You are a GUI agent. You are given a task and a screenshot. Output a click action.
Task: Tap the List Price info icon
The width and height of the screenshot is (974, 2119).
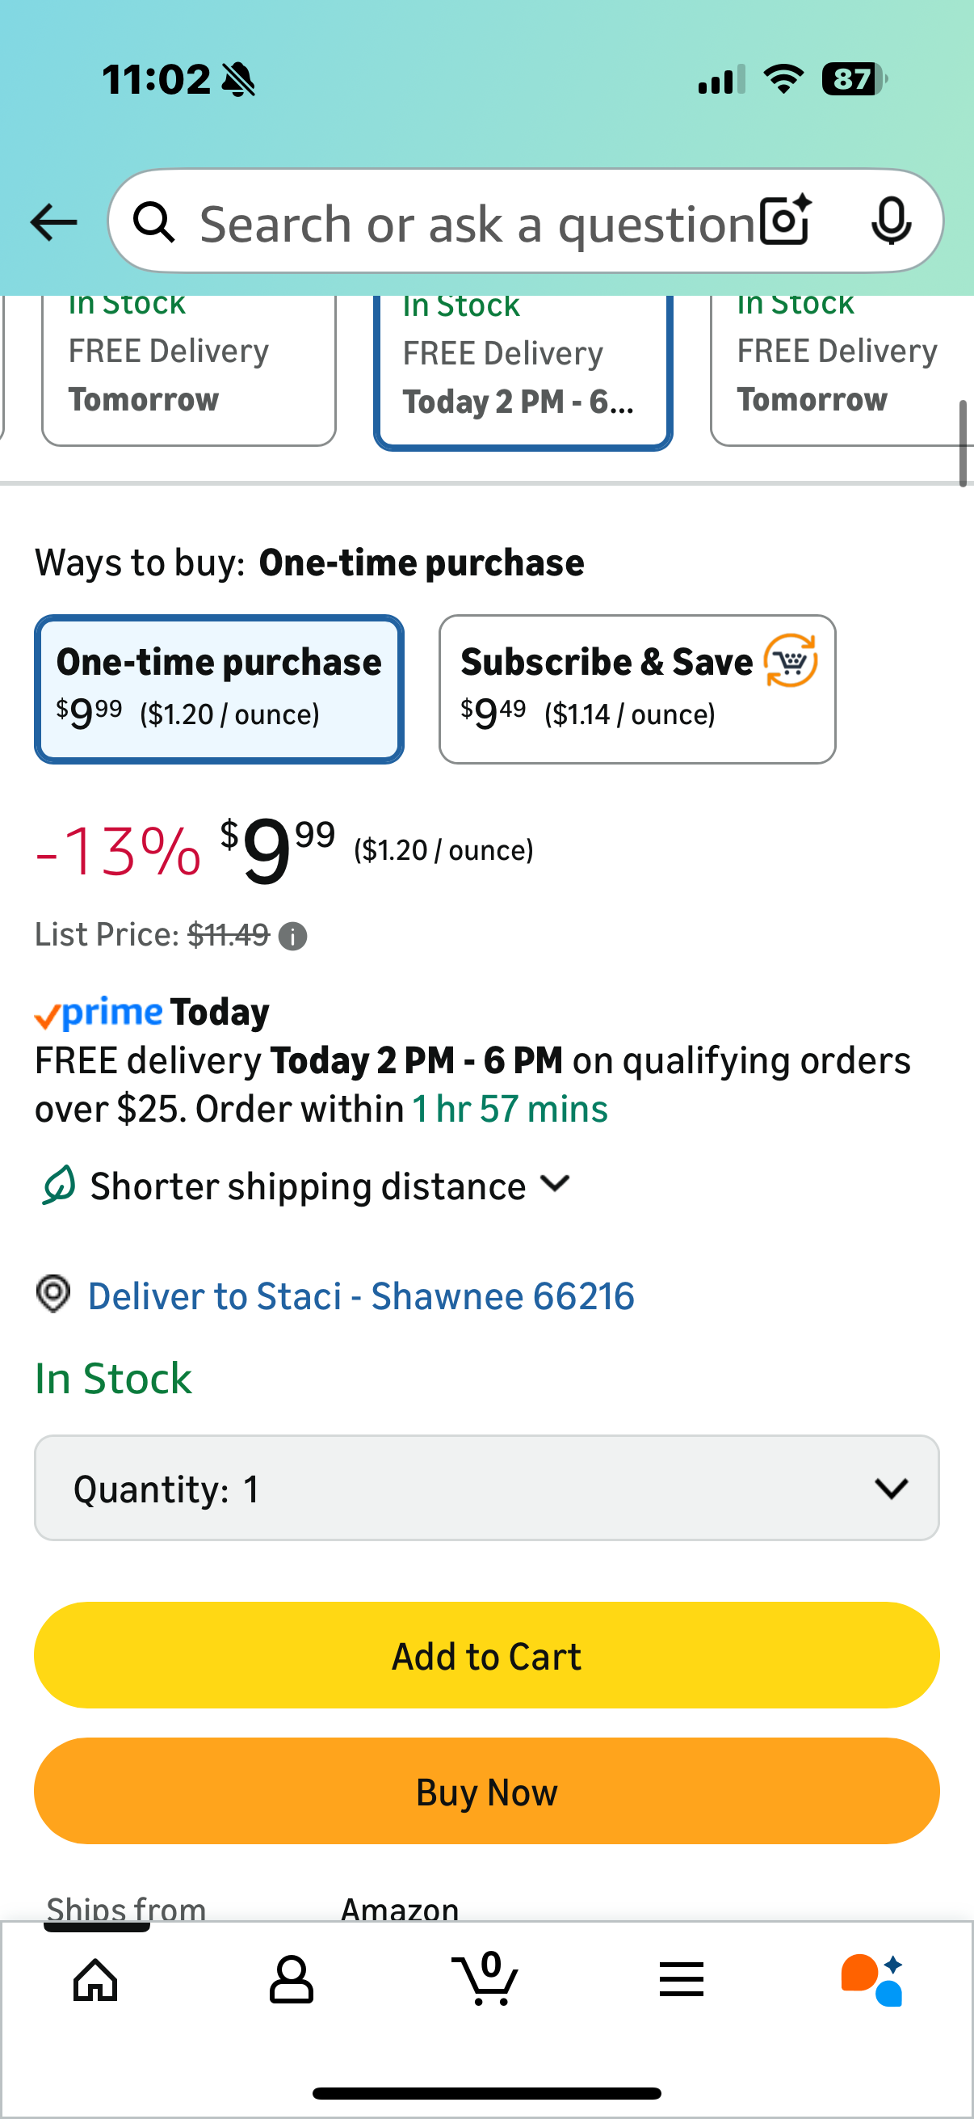(x=292, y=936)
